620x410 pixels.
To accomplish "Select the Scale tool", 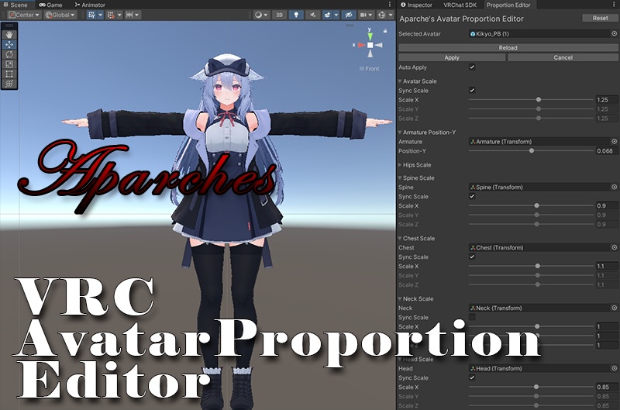I will (9, 64).
